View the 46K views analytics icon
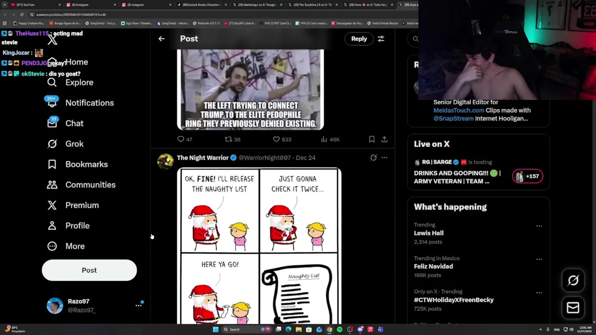This screenshot has height=335, width=596. 324,139
